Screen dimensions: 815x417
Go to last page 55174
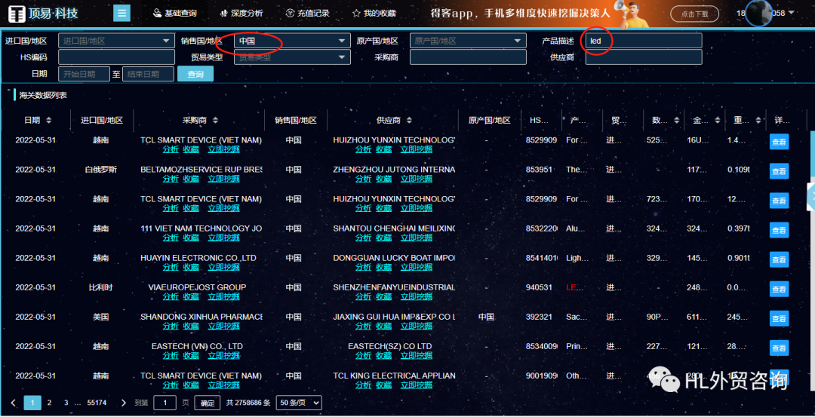pos(97,403)
